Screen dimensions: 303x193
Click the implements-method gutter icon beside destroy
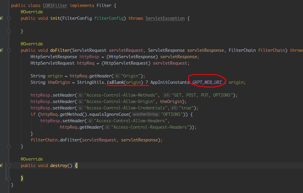click(x=1, y=166)
